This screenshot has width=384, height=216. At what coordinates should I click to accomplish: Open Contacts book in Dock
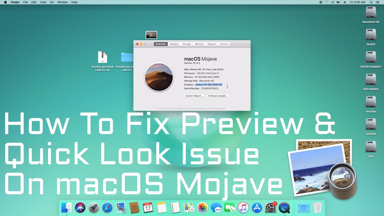point(134,208)
